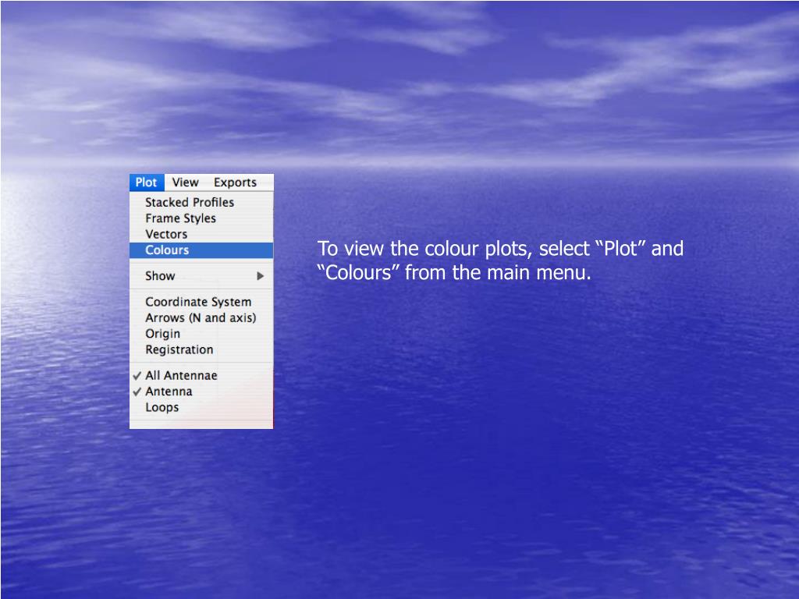This screenshot has height=599, width=799.
Task: Expand the Show submenu arrow
Action: [x=261, y=276]
